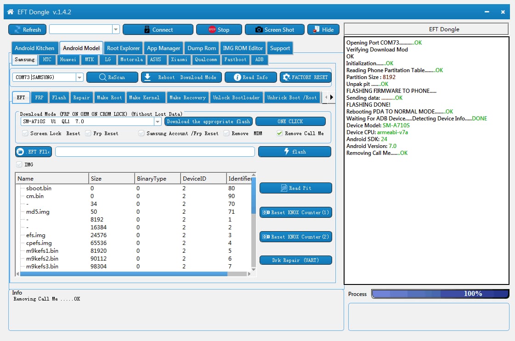Tick the Screen Lock Reset checkbox
This screenshot has width=515, height=341.
pos(25,133)
